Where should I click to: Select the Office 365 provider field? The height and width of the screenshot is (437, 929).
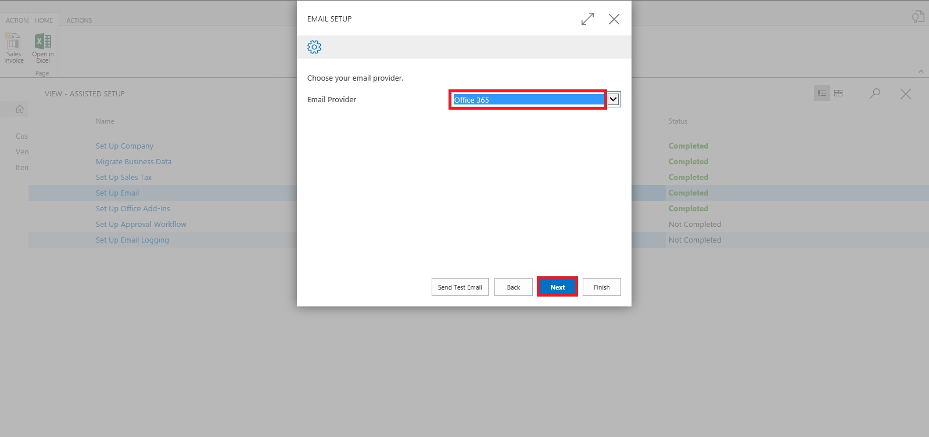click(528, 100)
